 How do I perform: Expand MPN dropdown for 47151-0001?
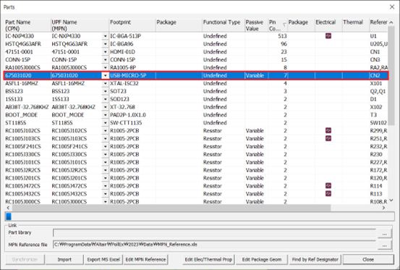coord(105,52)
